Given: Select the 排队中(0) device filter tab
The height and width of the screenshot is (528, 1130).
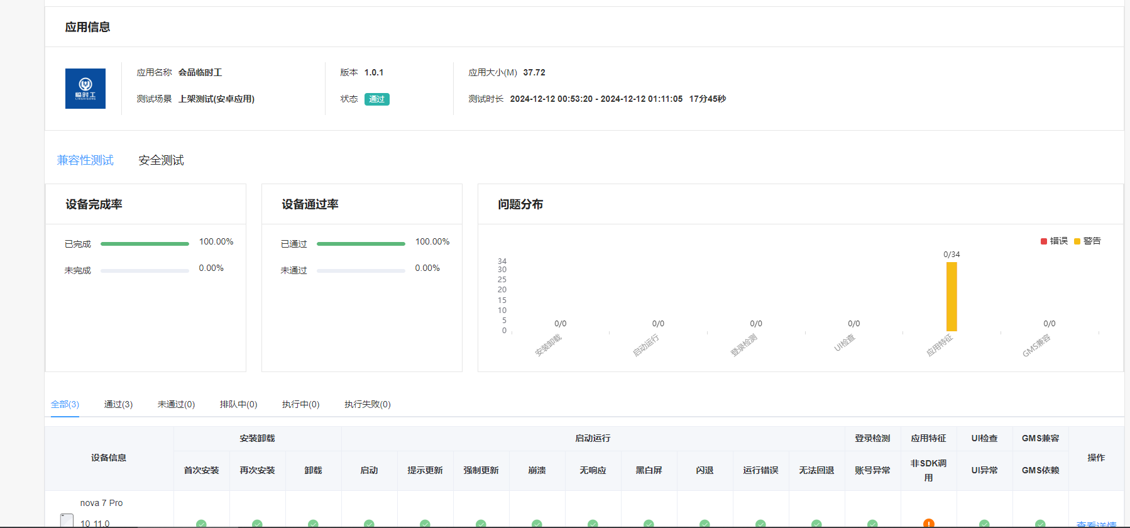Looking at the screenshot, I should pos(238,404).
